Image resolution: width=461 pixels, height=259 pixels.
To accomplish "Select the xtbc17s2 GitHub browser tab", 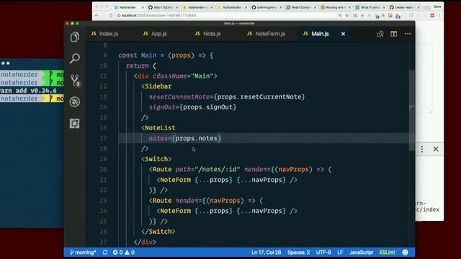I will coord(164,7).
